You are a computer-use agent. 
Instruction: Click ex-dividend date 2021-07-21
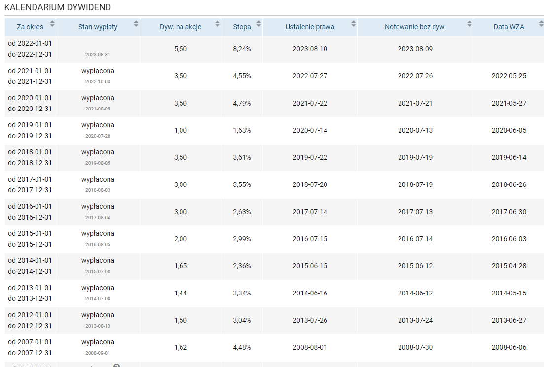point(415,103)
